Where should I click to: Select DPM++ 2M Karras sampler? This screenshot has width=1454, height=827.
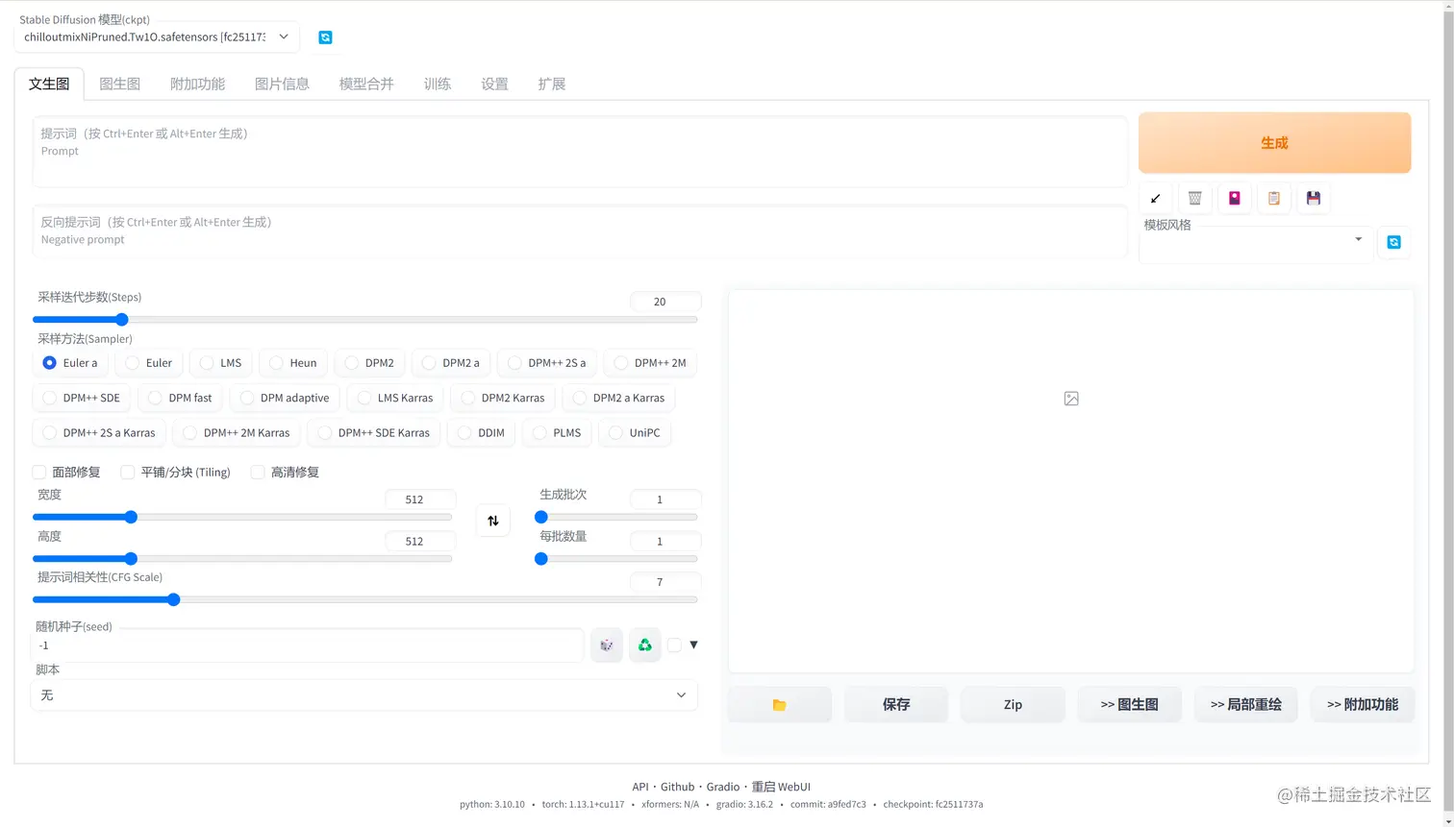[237, 432]
